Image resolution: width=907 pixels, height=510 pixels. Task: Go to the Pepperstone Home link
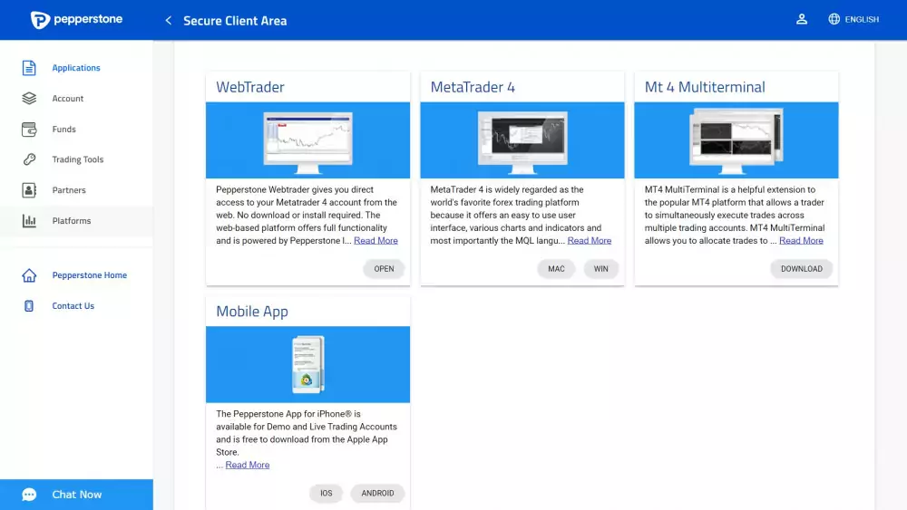89,274
